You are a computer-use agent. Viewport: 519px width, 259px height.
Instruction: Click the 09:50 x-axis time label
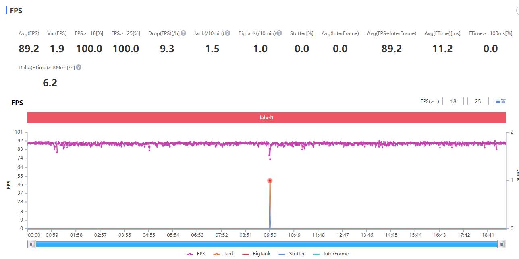click(270, 235)
